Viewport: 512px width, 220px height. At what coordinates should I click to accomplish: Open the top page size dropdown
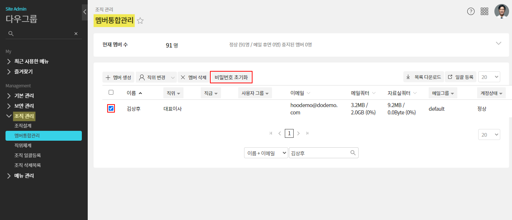489,77
